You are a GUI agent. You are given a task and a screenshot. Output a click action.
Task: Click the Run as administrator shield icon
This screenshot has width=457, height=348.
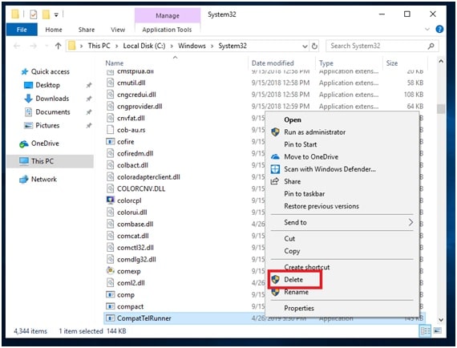(x=275, y=132)
